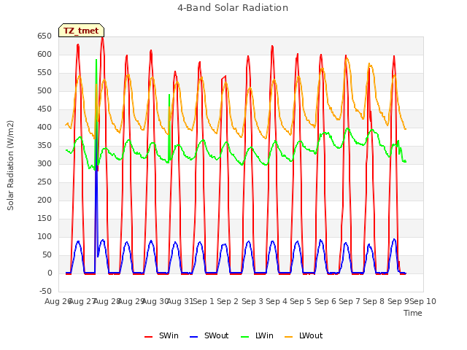Click the Sep 1 x-axis date label
The width and height of the screenshot is (467, 350).
(204, 301)
